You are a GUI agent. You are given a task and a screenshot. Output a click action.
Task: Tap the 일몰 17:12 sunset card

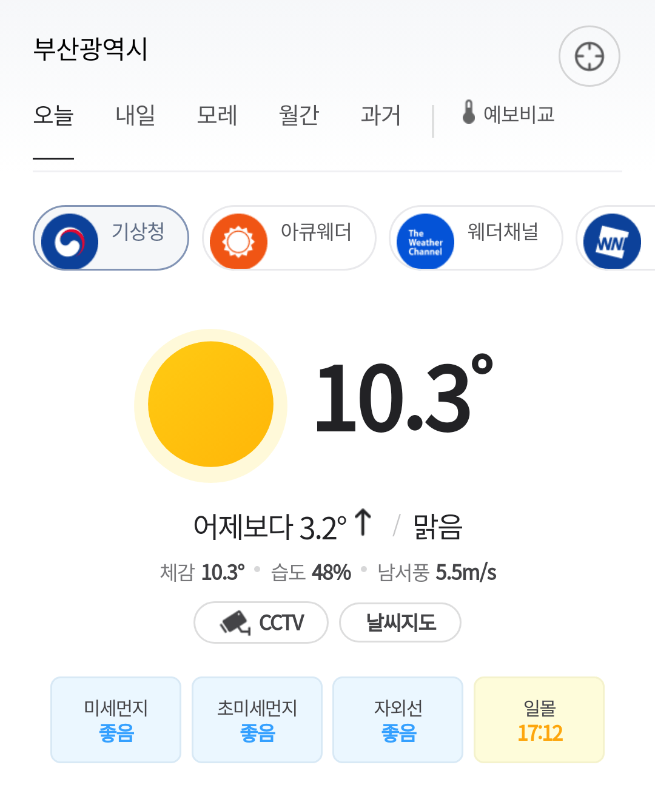(x=539, y=720)
